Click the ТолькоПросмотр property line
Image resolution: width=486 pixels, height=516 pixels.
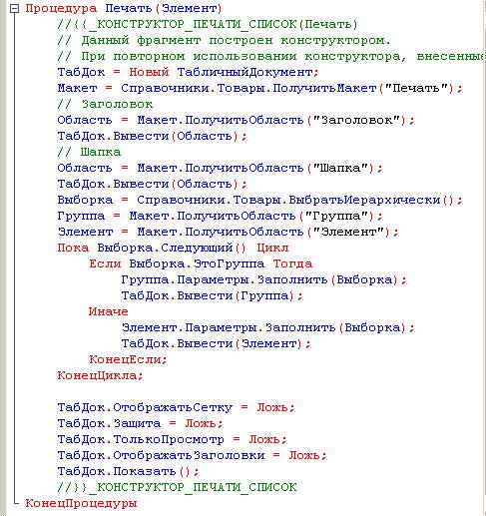[172, 439]
